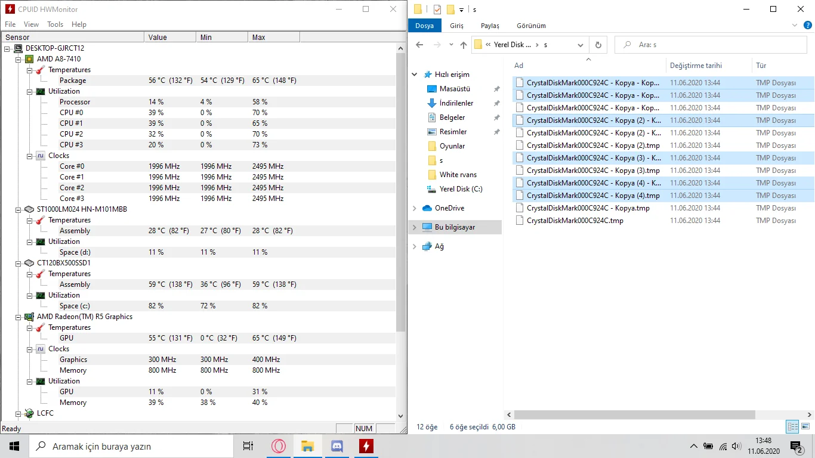Expand the Ağ network node
Image resolution: width=815 pixels, height=458 pixels.
(x=415, y=246)
